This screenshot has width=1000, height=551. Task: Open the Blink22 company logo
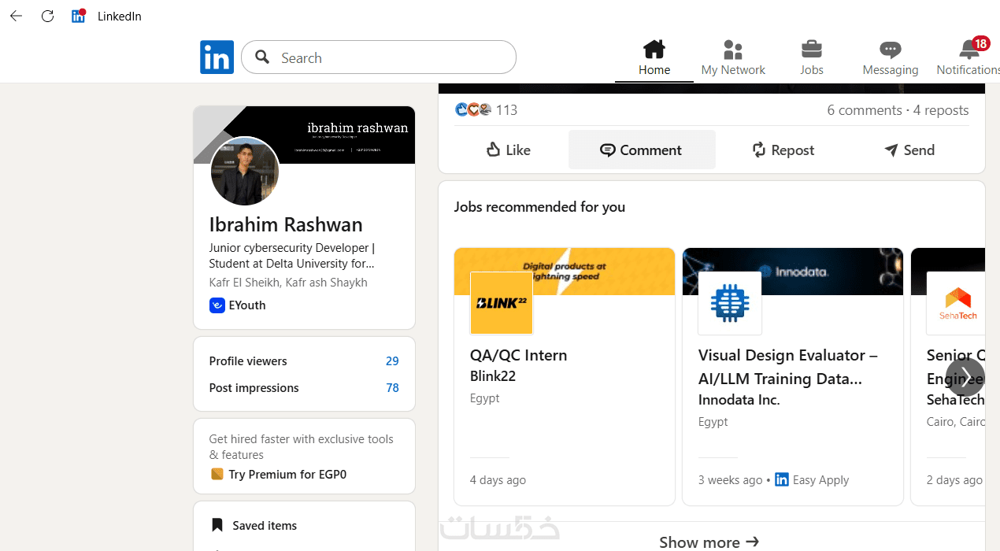502,303
